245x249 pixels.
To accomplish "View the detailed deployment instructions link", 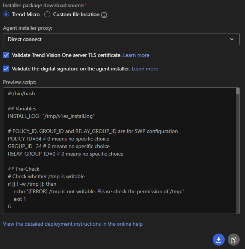I will pyautogui.click(x=73, y=224).
